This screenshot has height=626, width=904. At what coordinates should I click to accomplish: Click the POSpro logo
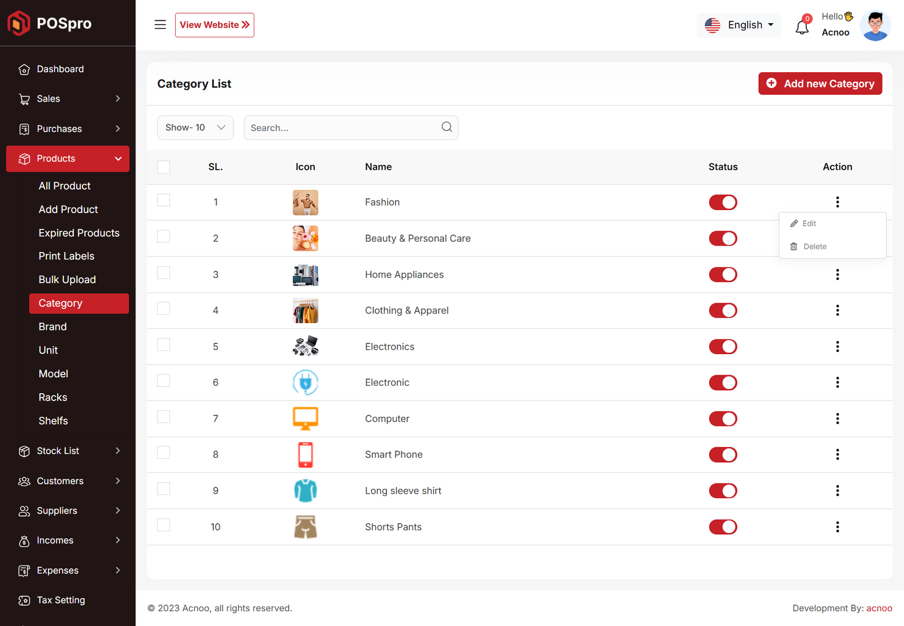[50, 23]
